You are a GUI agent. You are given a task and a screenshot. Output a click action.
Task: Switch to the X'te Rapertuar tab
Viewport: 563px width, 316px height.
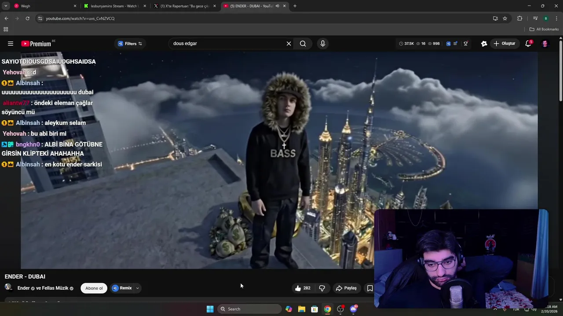pos(185,6)
